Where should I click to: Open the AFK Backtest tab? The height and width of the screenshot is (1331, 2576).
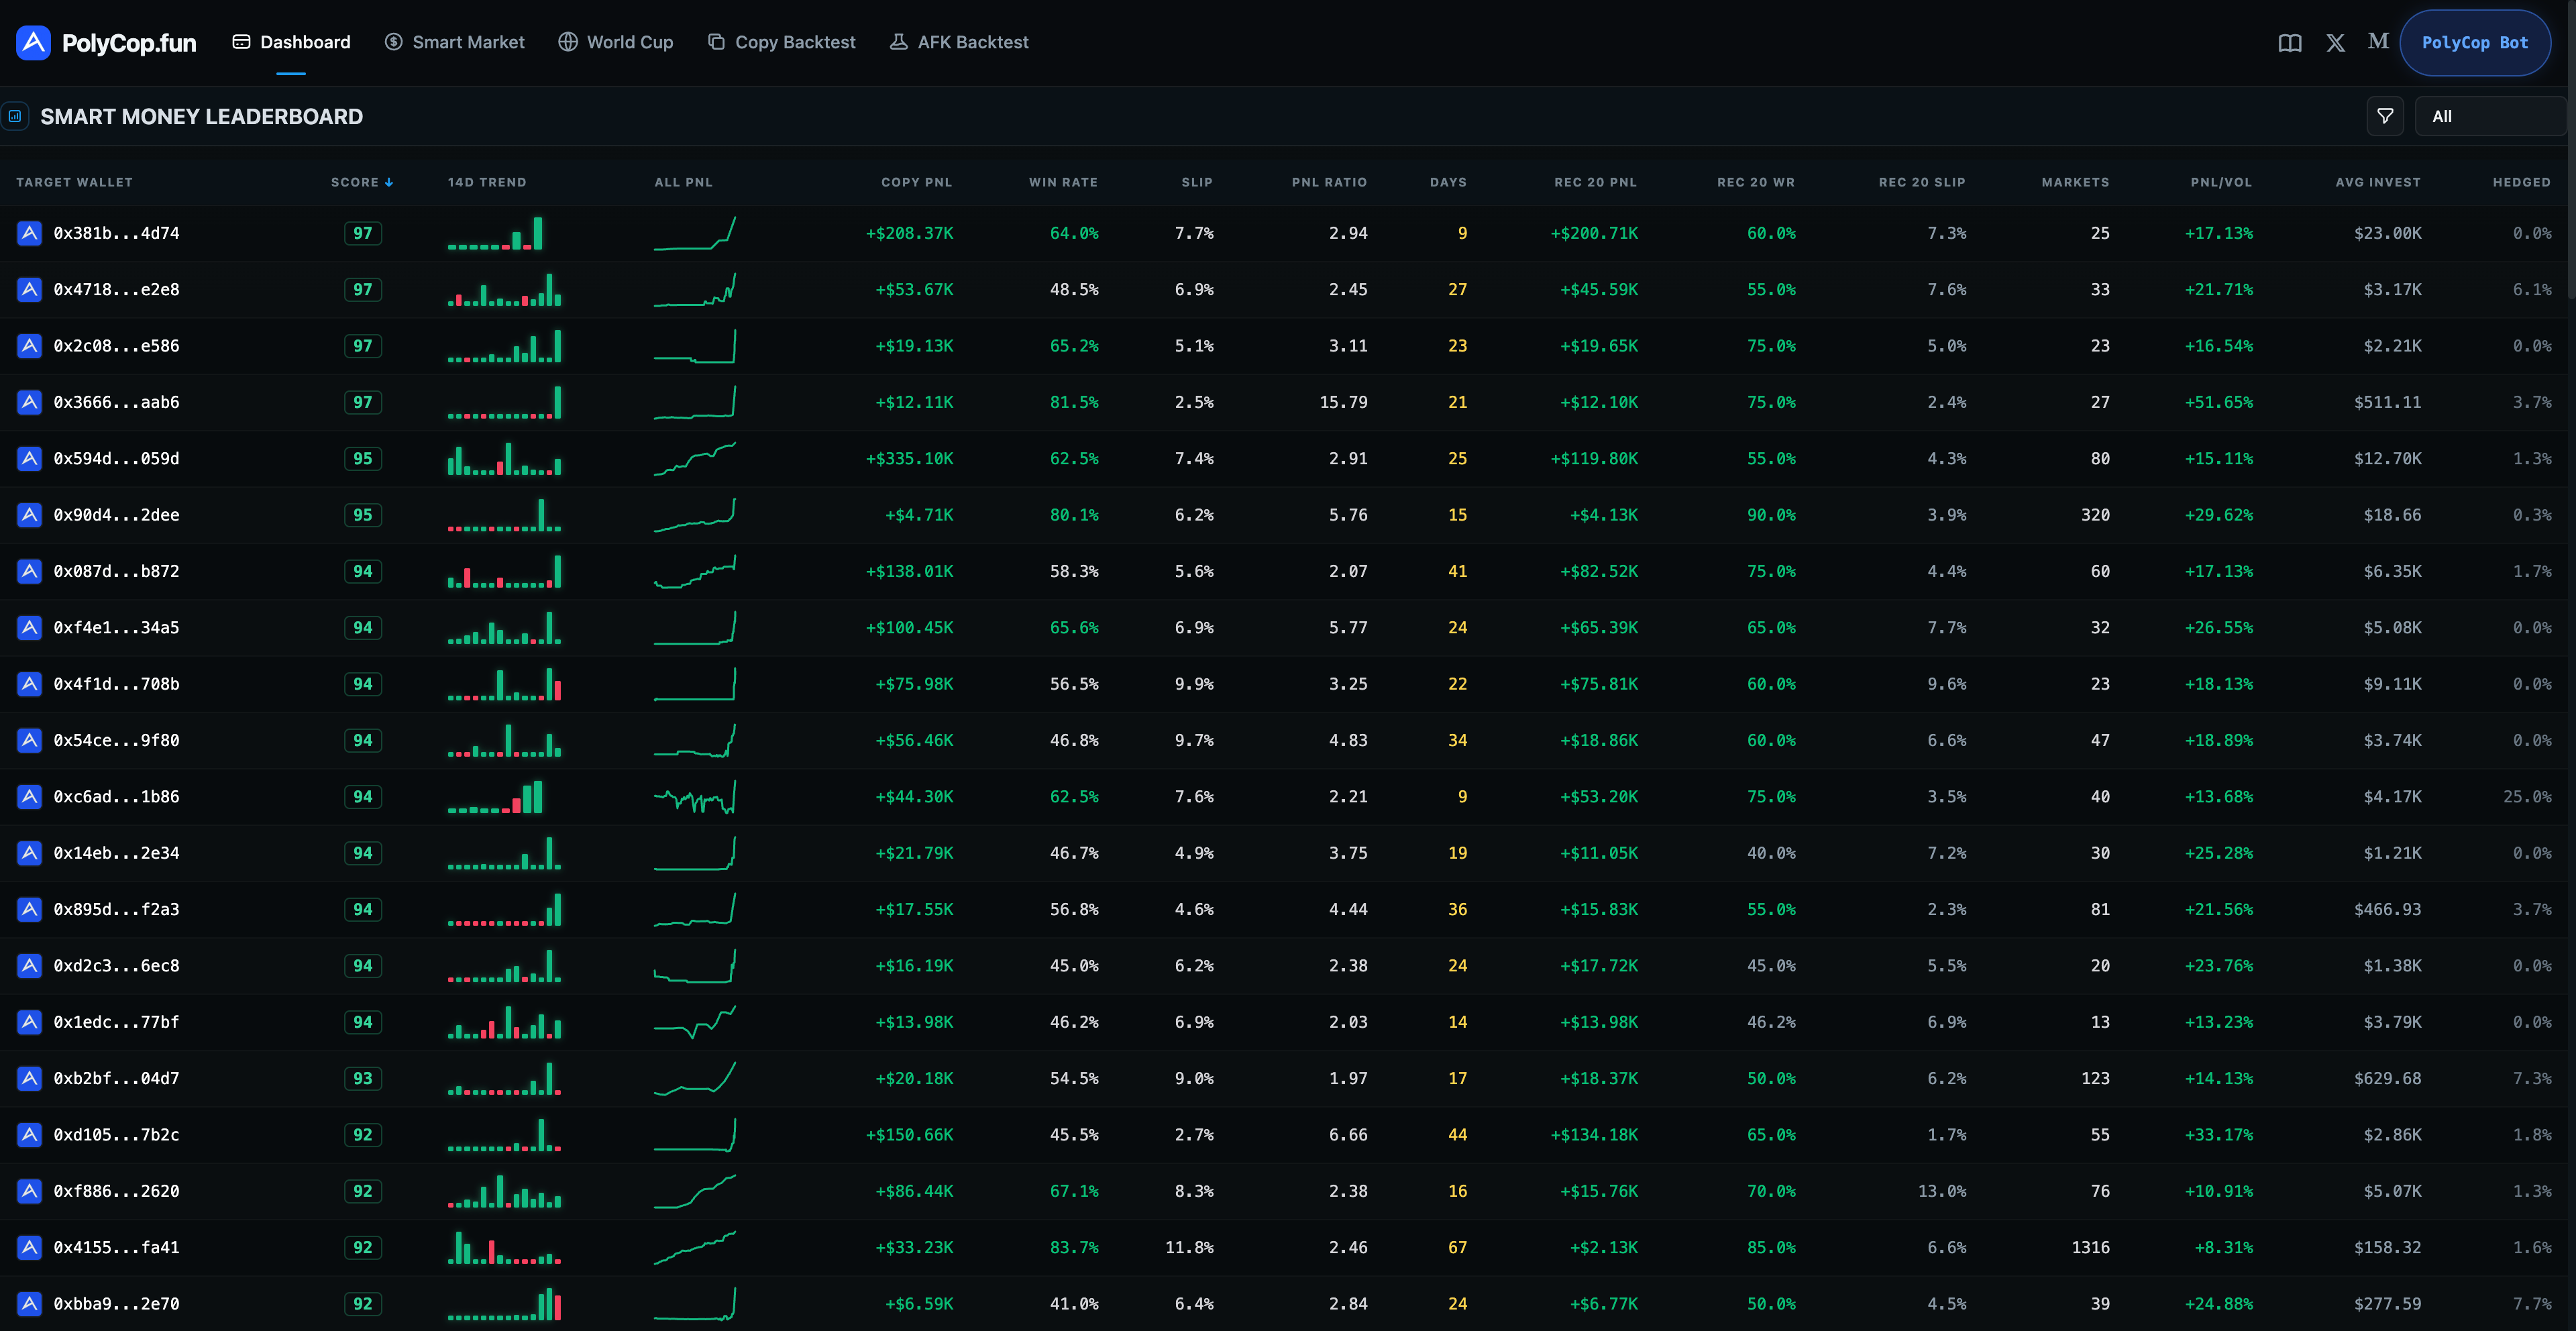[958, 42]
